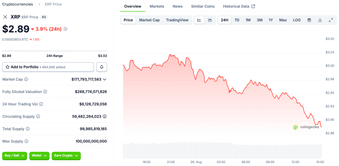Image resolution: width=339 pixels, height=166 pixels.
Task: Click the 100,000,000,000 max supply value
Action: pyautogui.click(x=91, y=142)
